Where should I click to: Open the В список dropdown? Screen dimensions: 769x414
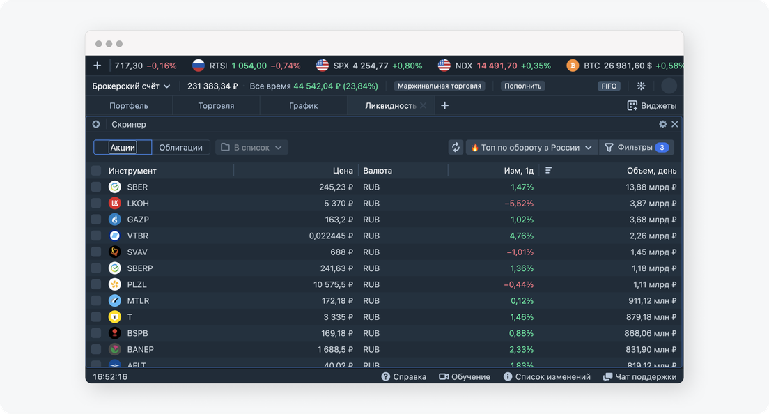(251, 147)
